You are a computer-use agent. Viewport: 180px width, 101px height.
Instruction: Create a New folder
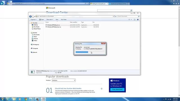tap(64, 20)
